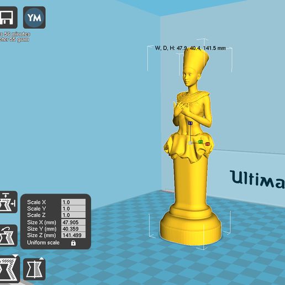Click the mirror tool icon with center line
This screenshot has width=285, height=285.
click(34, 269)
